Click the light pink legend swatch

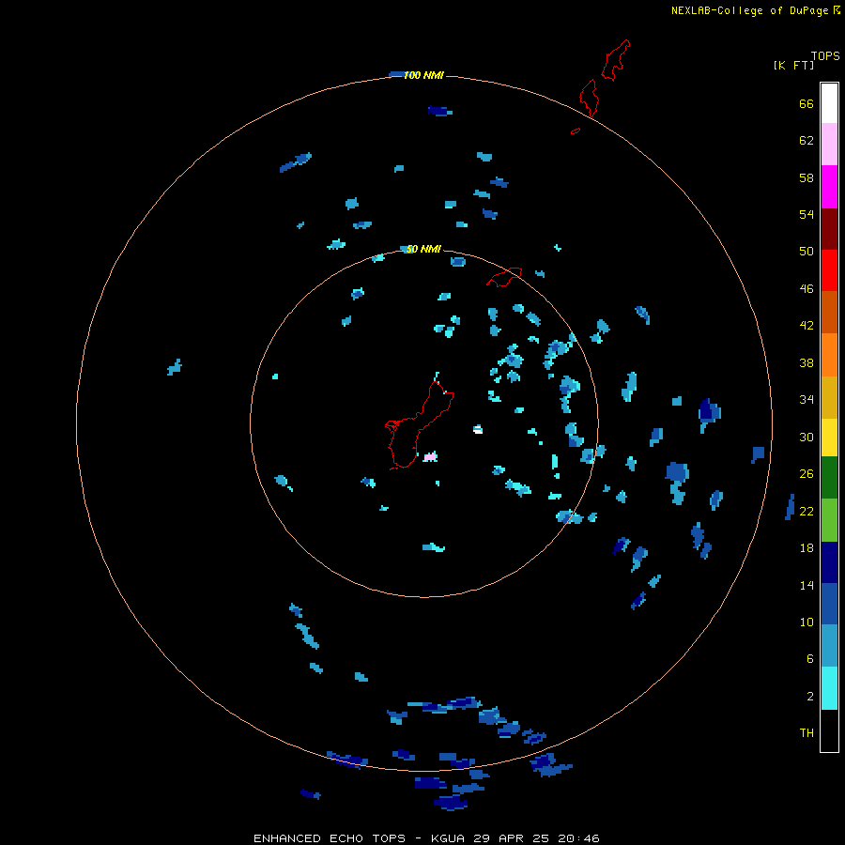(x=829, y=145)
